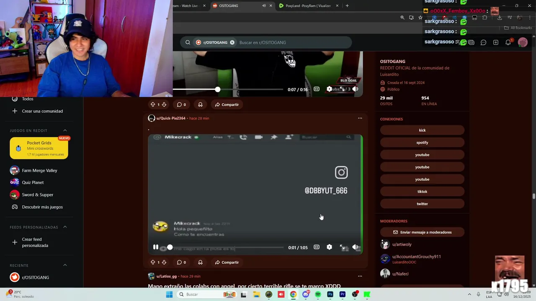Toggle captions on the top video

point(317,89)
